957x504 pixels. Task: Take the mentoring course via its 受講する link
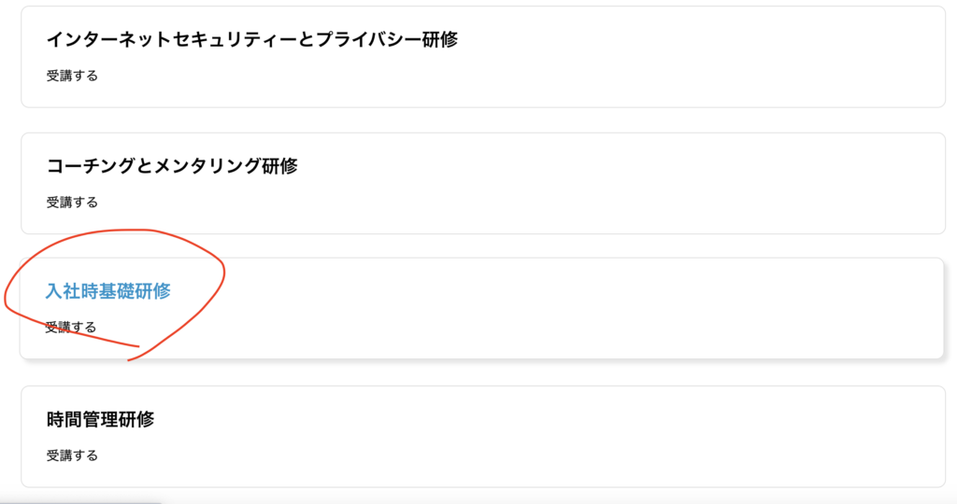coord(72,202)
